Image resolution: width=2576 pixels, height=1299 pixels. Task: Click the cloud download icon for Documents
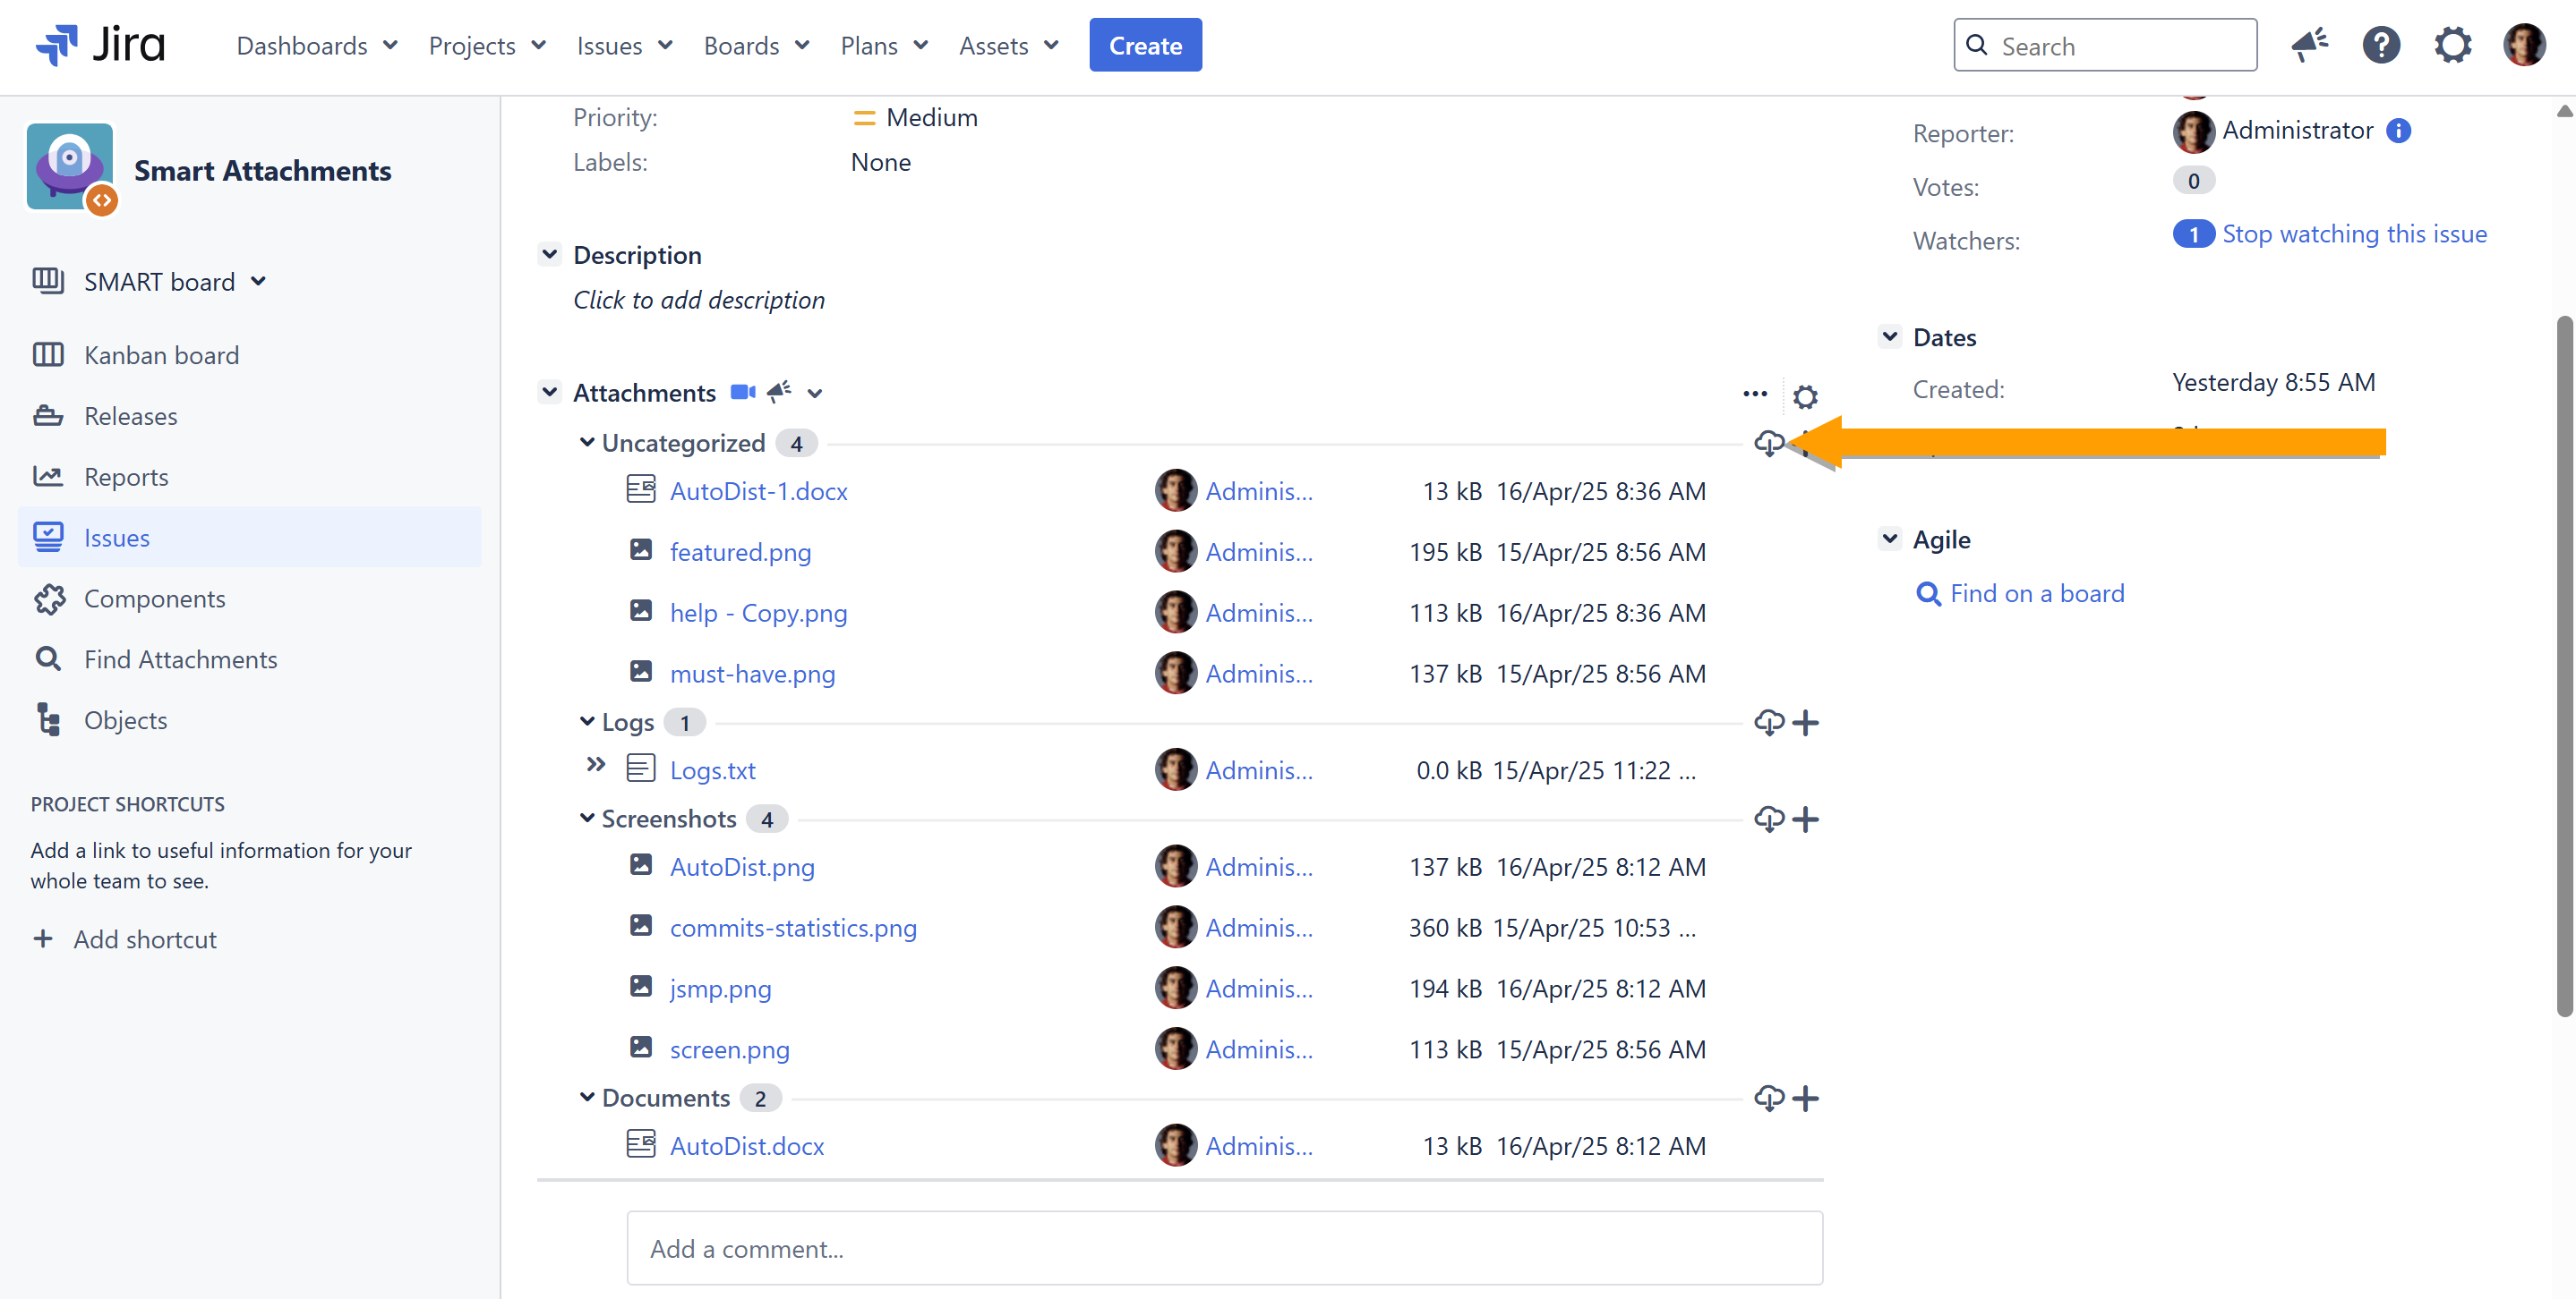pyautogui.click(x=1768, y=1098)
